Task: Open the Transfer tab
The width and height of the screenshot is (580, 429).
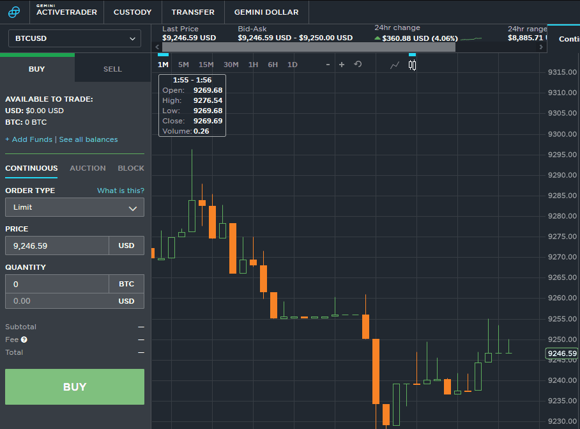Action: [x=193, y=12]
